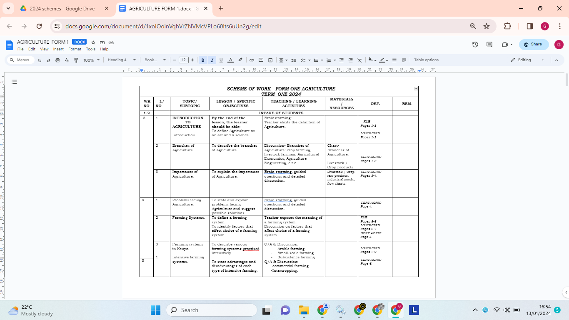This screenshot has height=320, width=569.
Task: Click the font size input field
Action: tap(183, 60)
